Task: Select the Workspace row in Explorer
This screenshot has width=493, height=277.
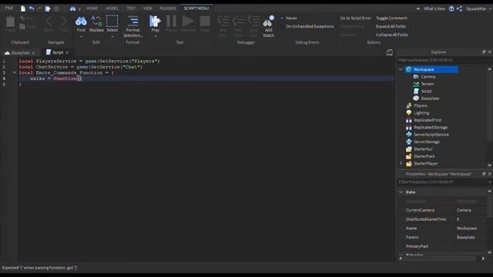Action: pyautogui.click(x=431, y=69)
